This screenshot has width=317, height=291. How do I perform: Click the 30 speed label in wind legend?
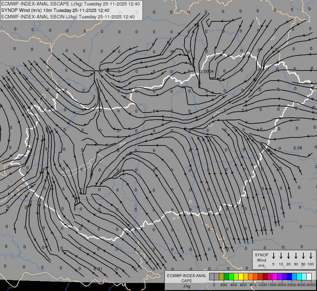click(296, 264)
